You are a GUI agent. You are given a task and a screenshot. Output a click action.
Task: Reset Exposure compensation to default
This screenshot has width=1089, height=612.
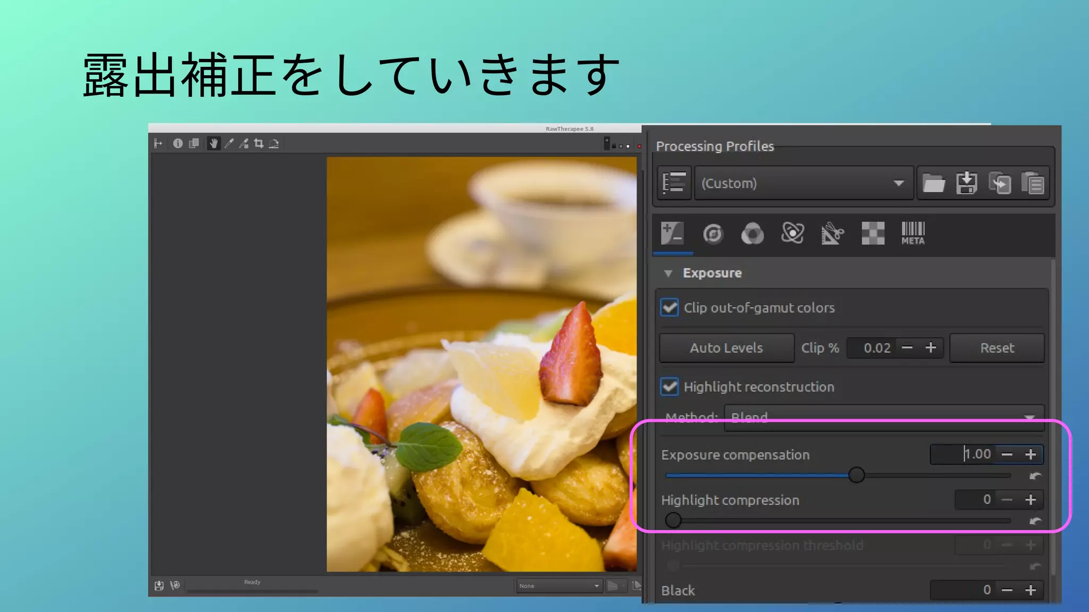tap(1035, 476)
